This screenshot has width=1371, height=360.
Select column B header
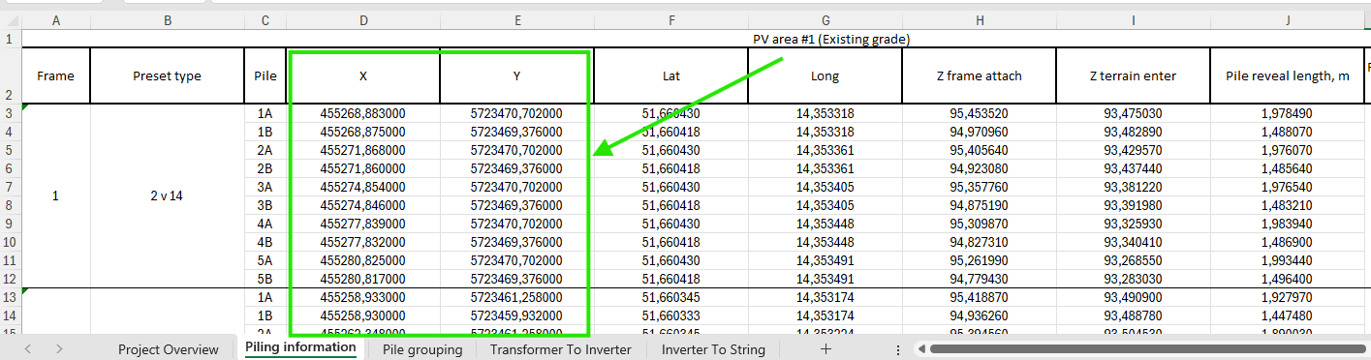[x=167, y=20]
